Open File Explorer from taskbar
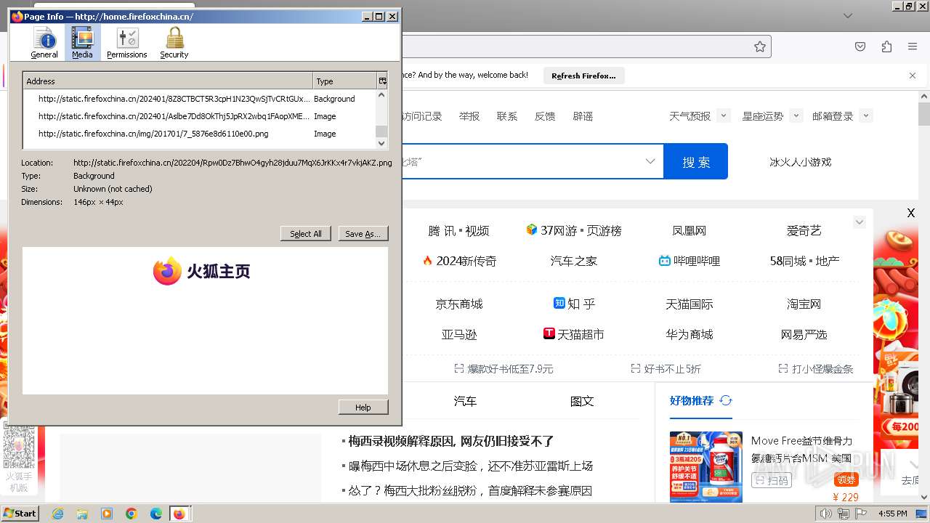 [x=82, y=514]
